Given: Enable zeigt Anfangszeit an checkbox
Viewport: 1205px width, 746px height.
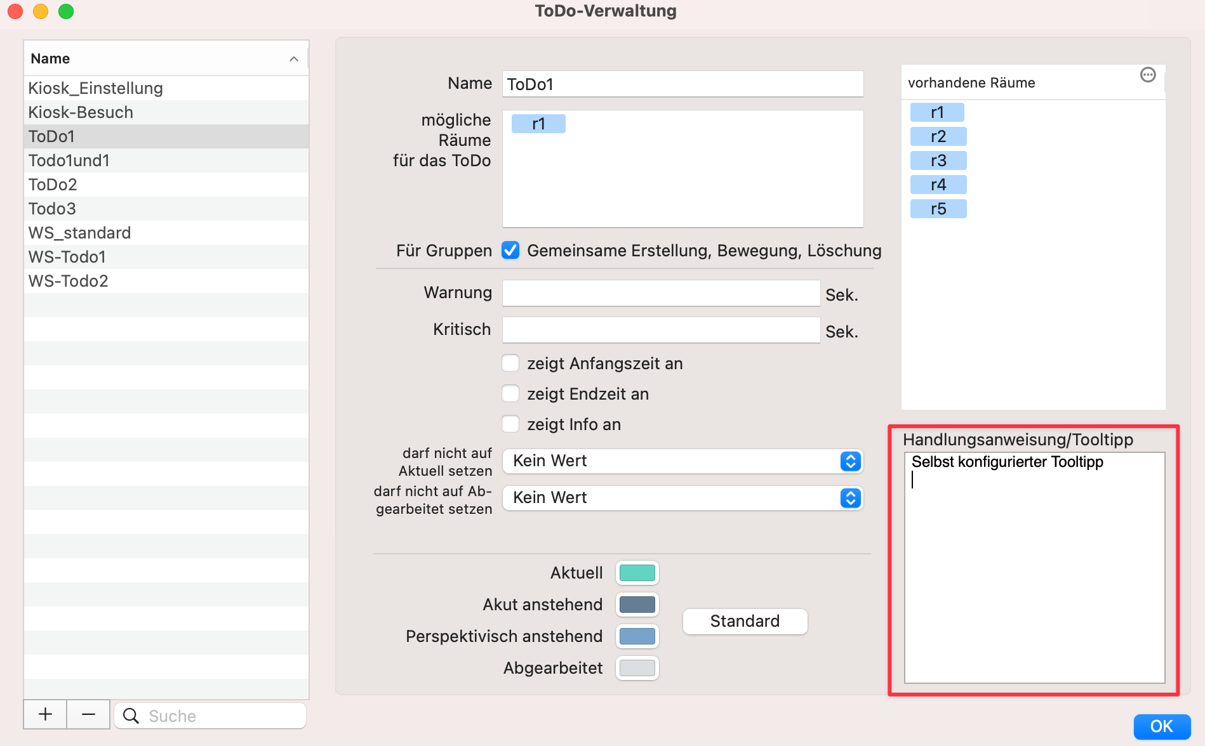Looking at the screenshot, I should (510, 363).
